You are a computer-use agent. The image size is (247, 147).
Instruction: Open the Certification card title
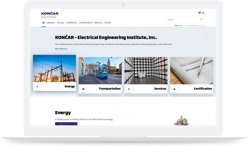[x=203, y=89]
